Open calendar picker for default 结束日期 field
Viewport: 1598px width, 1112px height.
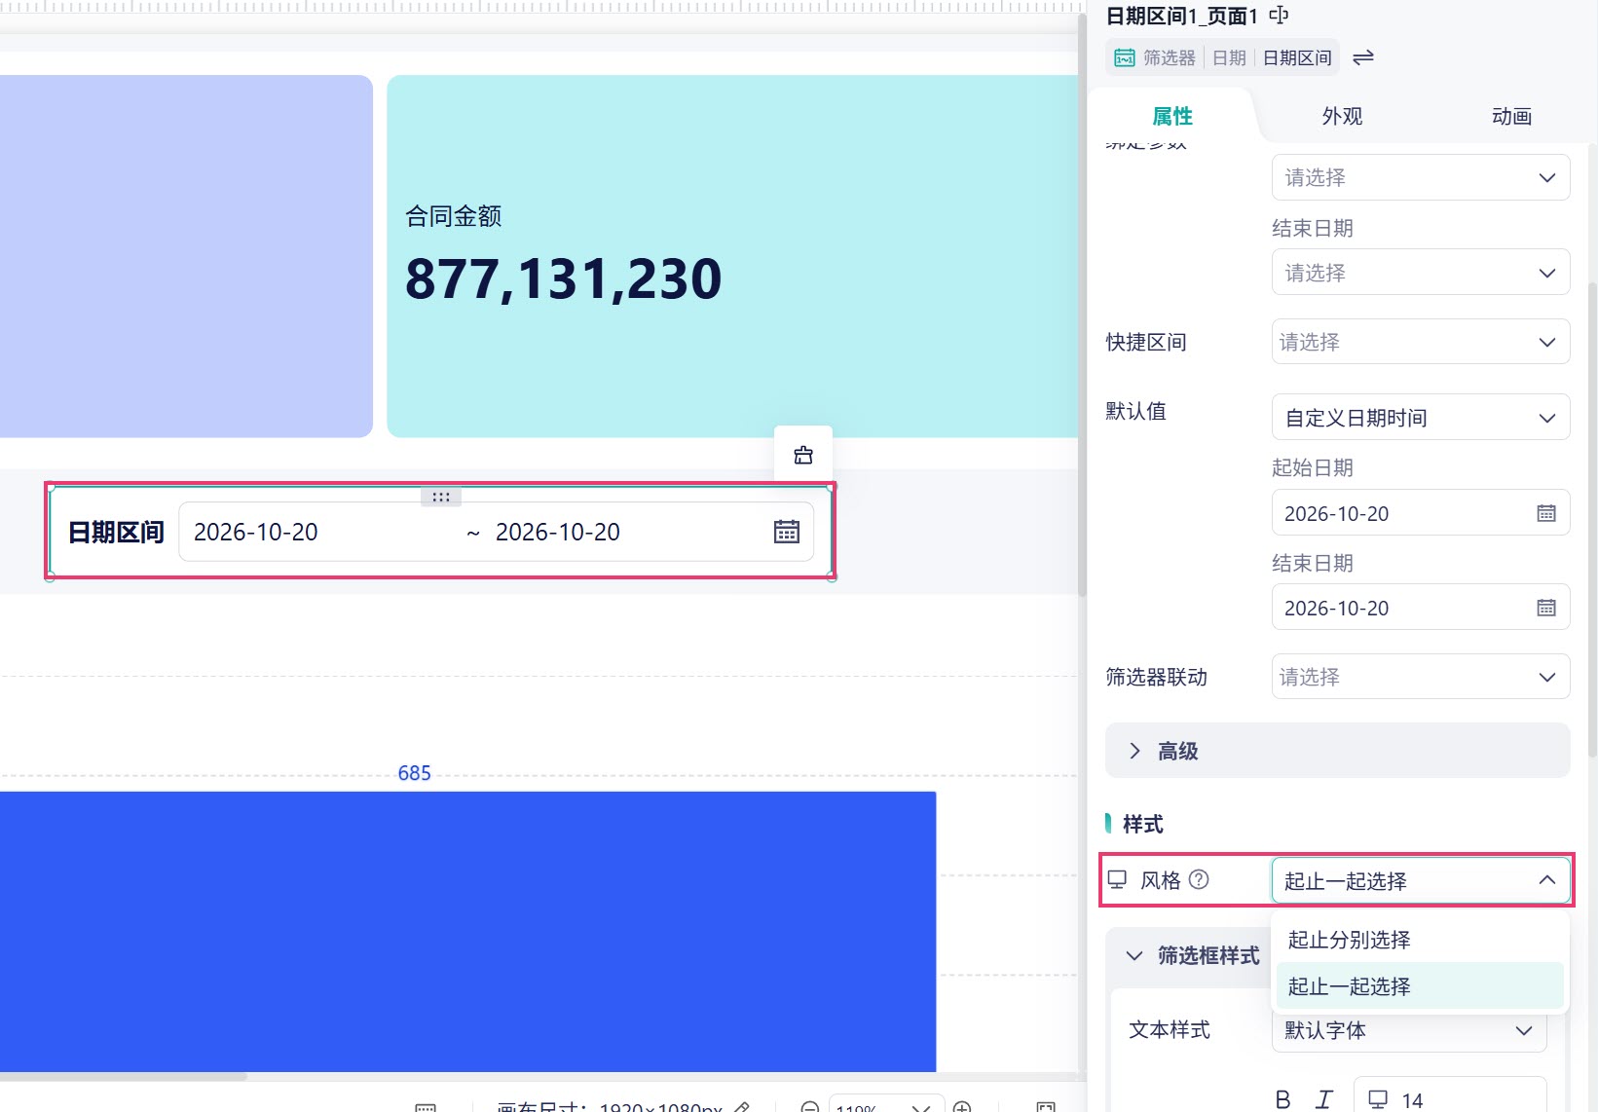[x=1546, y=608]
